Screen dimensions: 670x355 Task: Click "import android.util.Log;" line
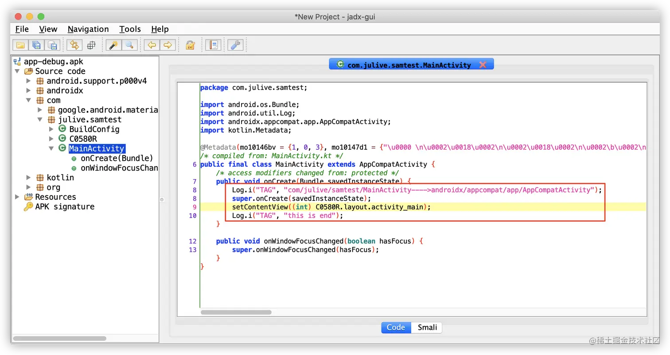[x=248, y=113]
